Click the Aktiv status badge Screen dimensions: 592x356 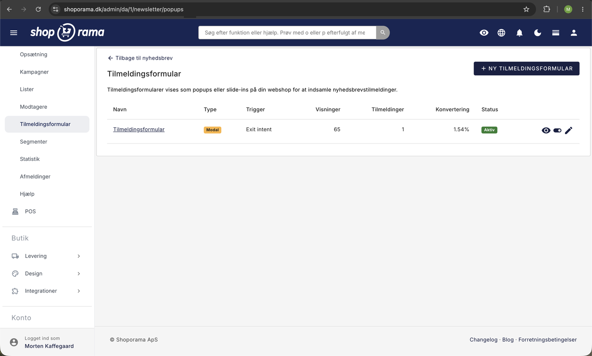tap(489, 130)
